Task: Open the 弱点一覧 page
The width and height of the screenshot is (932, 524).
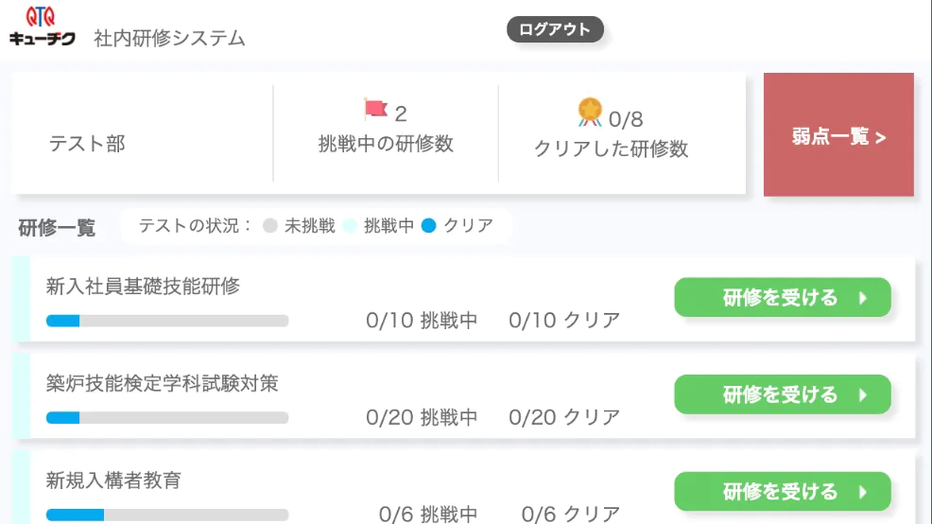Action: point(838,135)
